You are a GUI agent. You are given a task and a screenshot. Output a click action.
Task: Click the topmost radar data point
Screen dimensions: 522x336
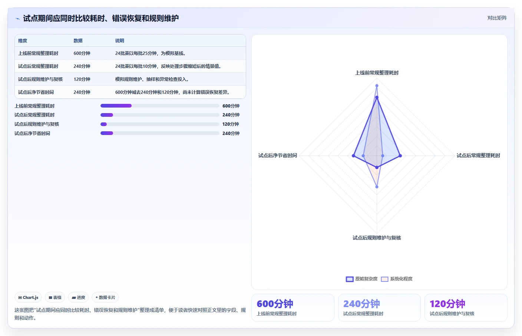point(377,86)
